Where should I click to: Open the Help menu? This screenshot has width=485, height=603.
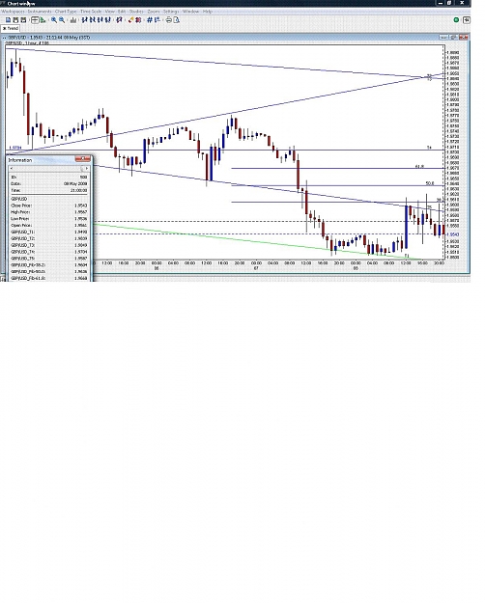[x=208, y=12]
